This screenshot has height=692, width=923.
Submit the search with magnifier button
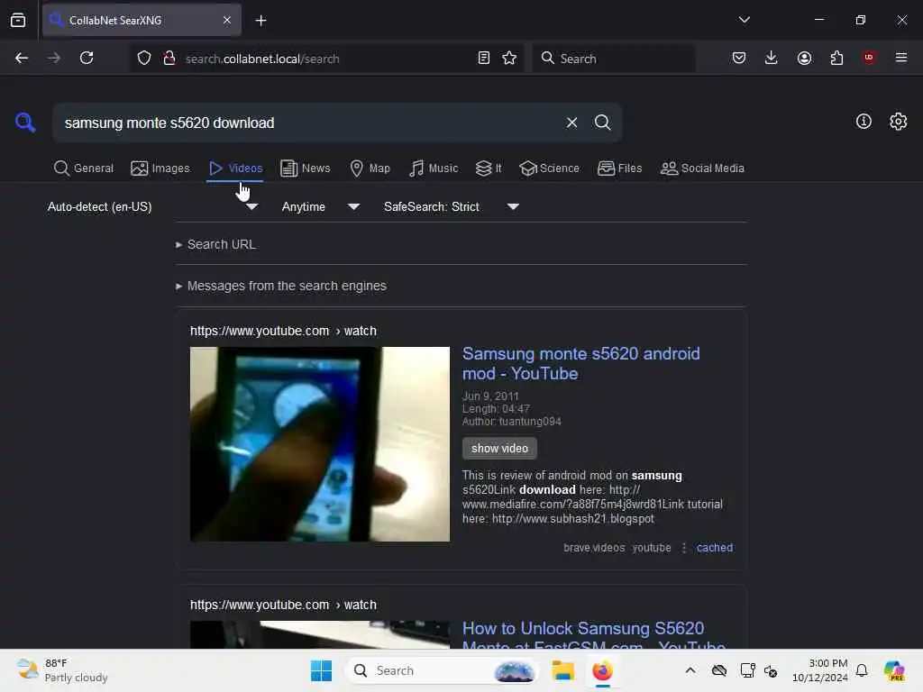(x=602, y=123)
